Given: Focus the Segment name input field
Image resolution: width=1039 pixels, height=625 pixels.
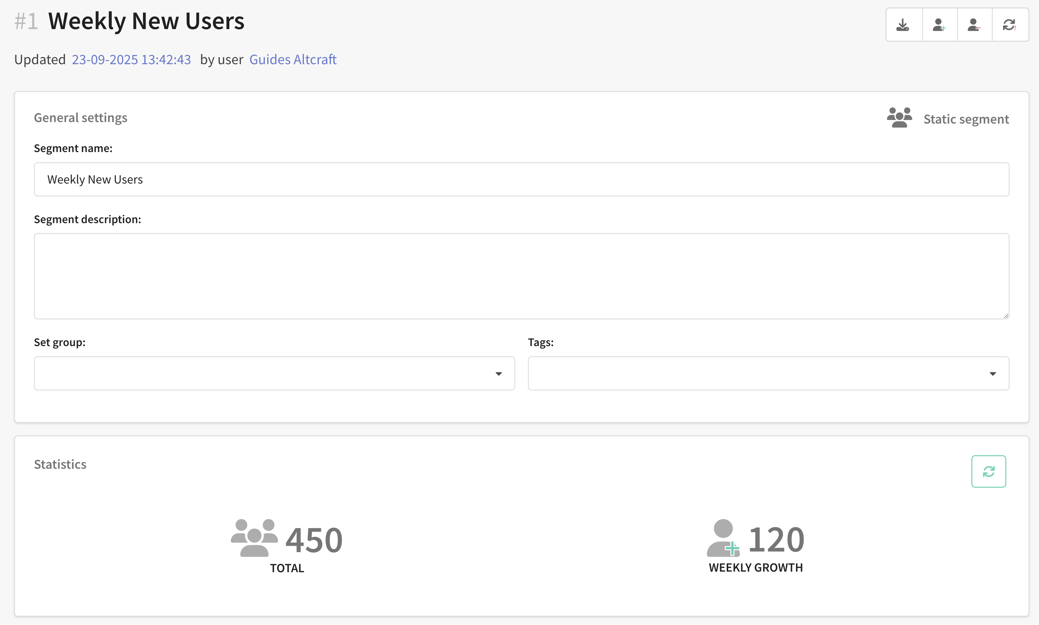Looking at the screenshot, I should tap(521, 179).
